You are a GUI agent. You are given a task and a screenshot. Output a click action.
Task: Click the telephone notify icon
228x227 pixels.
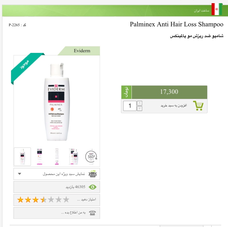92,213
